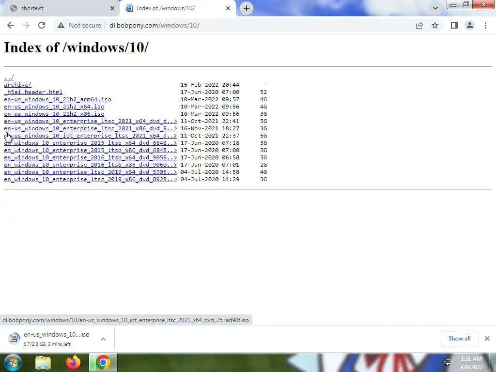This screenshot has width=496, height=372.
Task: Open the parent directory ../ link
Action: pyautogui.click(x=9, y=77)
